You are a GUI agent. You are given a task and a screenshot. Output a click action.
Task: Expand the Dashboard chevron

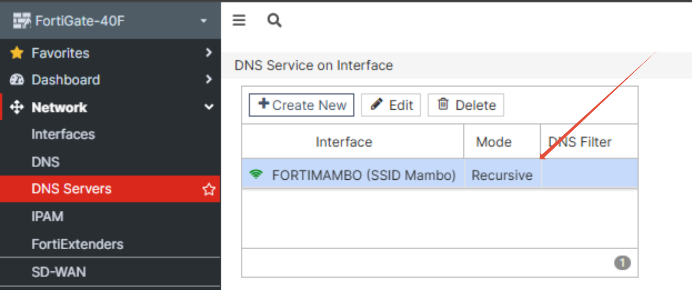pyautogui.click(x=209, y=79)
